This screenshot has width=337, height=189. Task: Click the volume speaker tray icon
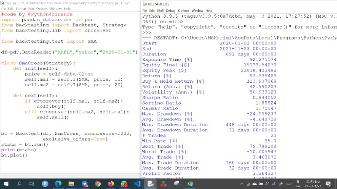point(267,184)
